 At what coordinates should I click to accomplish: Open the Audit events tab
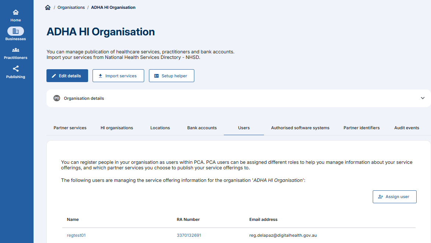click(x=407, y=128)
